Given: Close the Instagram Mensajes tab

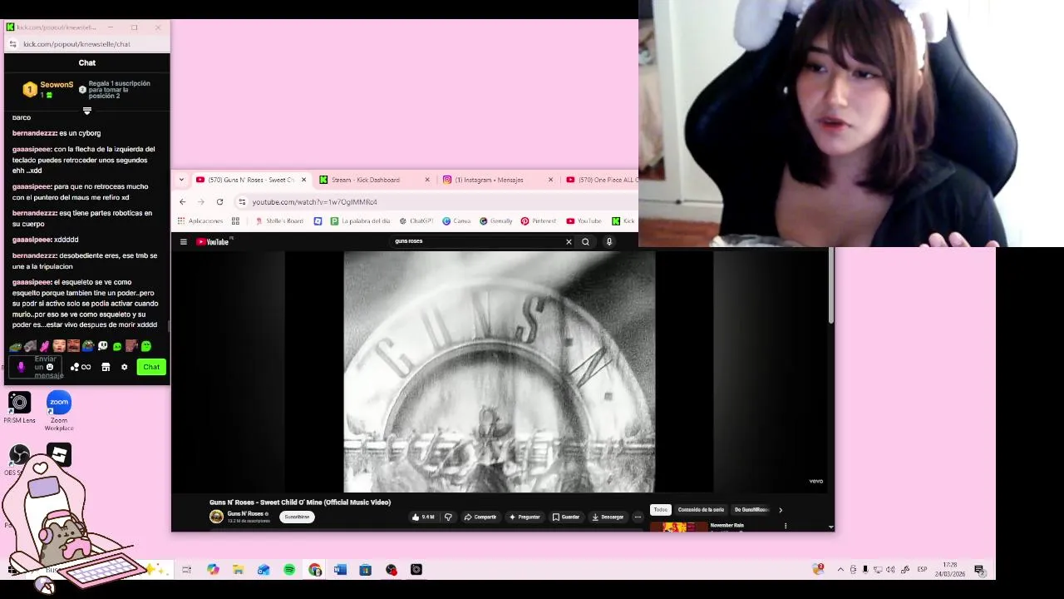Looking at the screenshot, I should click(x=550, y=180).
